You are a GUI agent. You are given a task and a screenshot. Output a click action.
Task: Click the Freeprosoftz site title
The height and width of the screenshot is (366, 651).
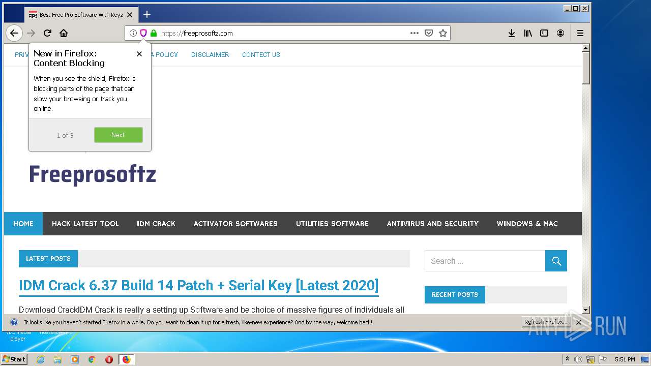click(93, 174)
